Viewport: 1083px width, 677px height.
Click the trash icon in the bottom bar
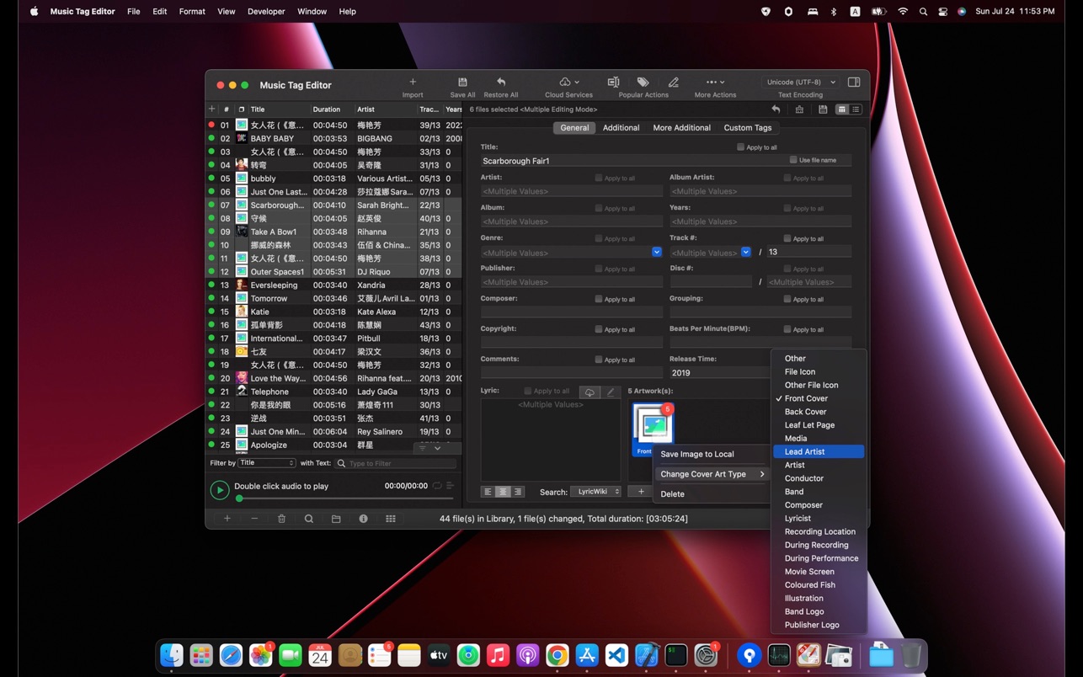281,519
